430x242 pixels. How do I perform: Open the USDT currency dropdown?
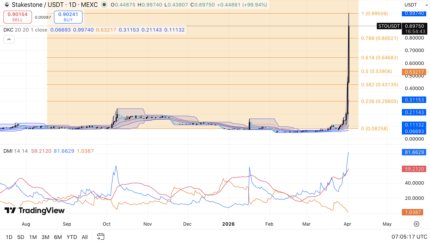coord(414,5)
